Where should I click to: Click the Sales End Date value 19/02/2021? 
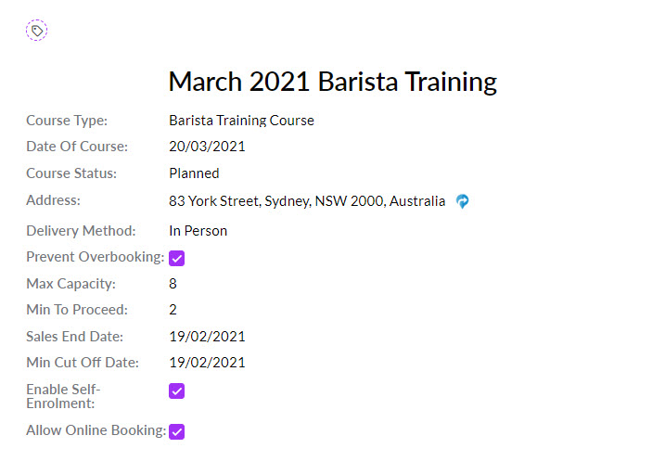click(207, 337)
